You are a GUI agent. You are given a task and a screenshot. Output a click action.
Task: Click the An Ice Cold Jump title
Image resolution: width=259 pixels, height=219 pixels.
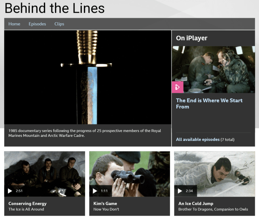196,204
